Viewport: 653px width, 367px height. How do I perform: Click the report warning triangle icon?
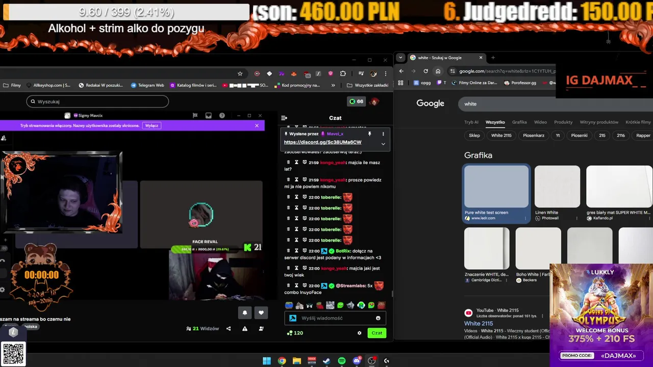click(245, 329)
